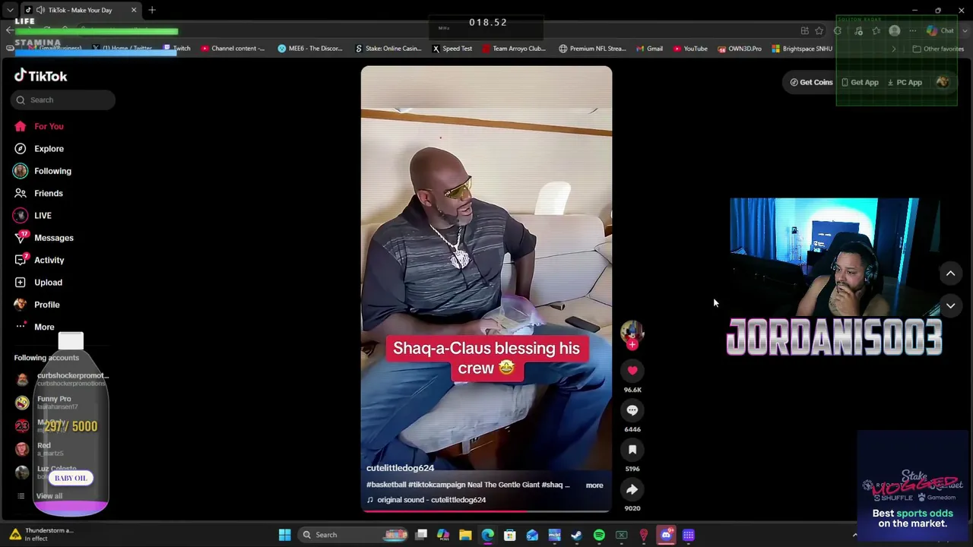Open the Stake Online Casino bookmark
Viewport: 973px width, 547px height.
point(388,49)
